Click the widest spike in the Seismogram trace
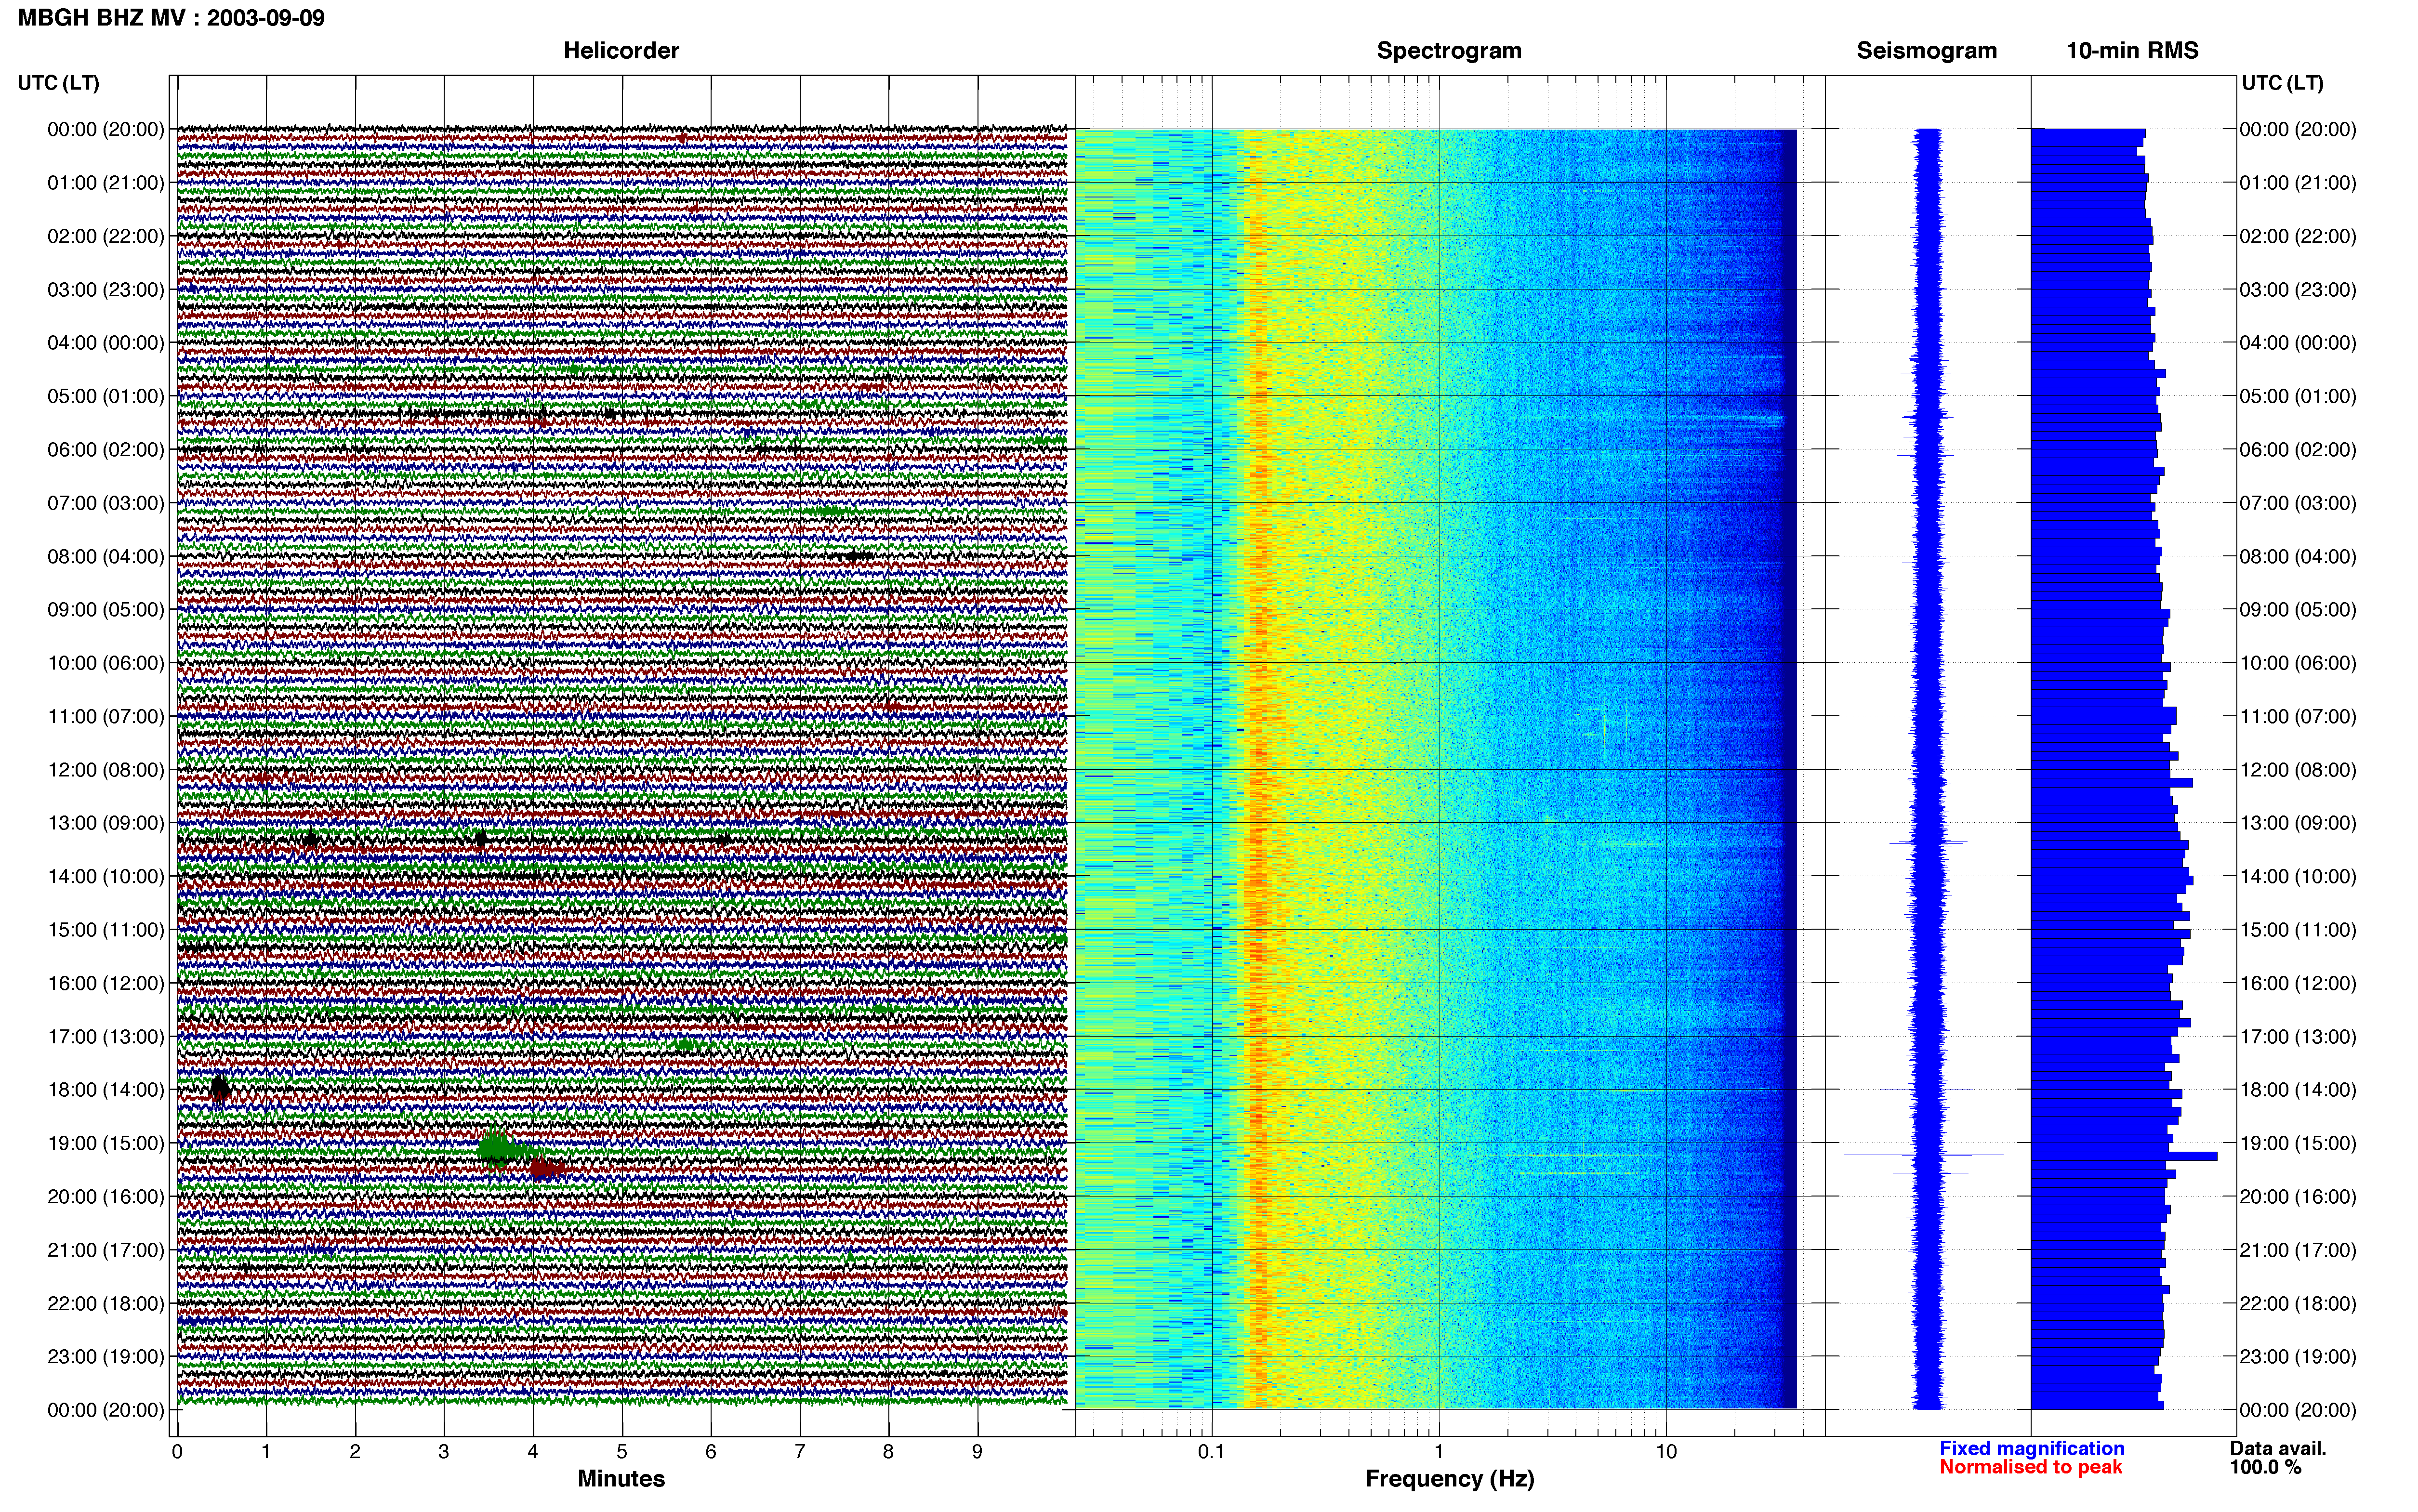Screen dimensions: 2418x1512 pos(1923,1155)
